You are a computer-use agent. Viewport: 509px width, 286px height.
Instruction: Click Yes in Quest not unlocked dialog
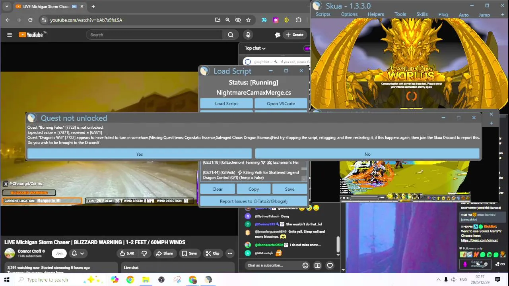point(139,154)
